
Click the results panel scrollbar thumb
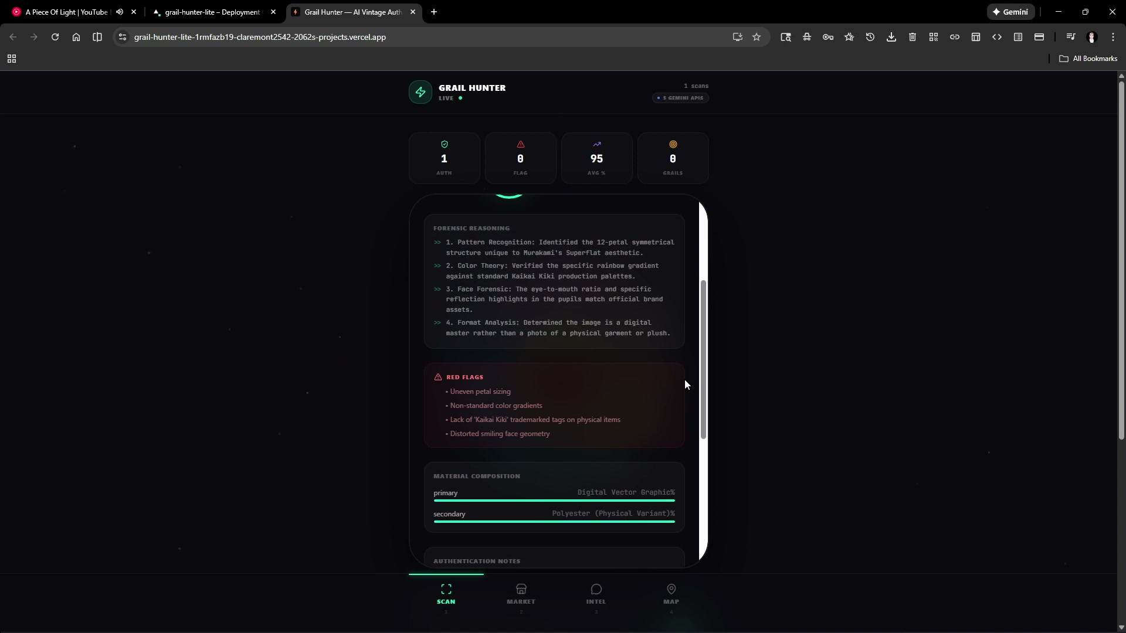tap(703, 359)
